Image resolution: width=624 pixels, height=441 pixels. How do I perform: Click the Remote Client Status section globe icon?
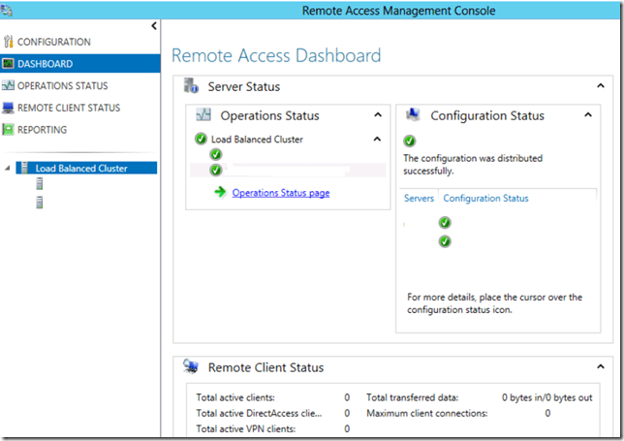(191, 367)
